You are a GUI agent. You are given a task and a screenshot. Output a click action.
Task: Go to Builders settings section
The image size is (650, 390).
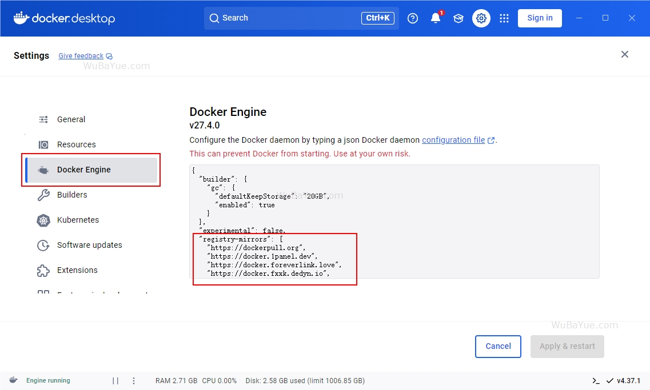[91, 195]
